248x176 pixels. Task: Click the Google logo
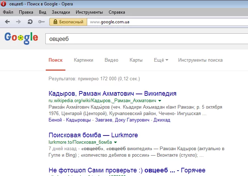point(21,38)
